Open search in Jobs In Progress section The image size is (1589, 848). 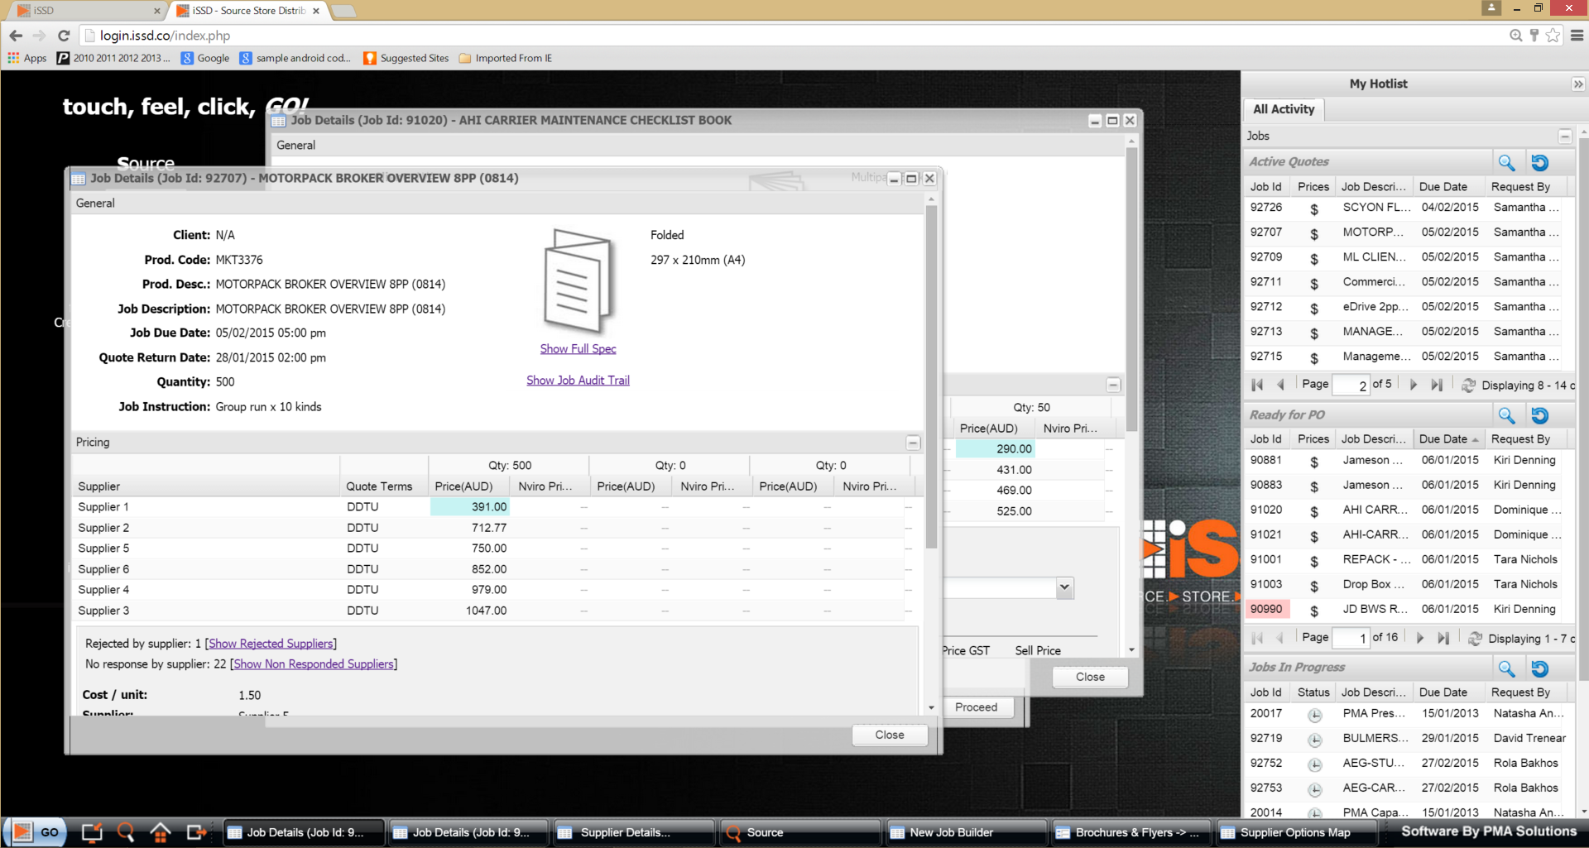tap(1505, 668)
